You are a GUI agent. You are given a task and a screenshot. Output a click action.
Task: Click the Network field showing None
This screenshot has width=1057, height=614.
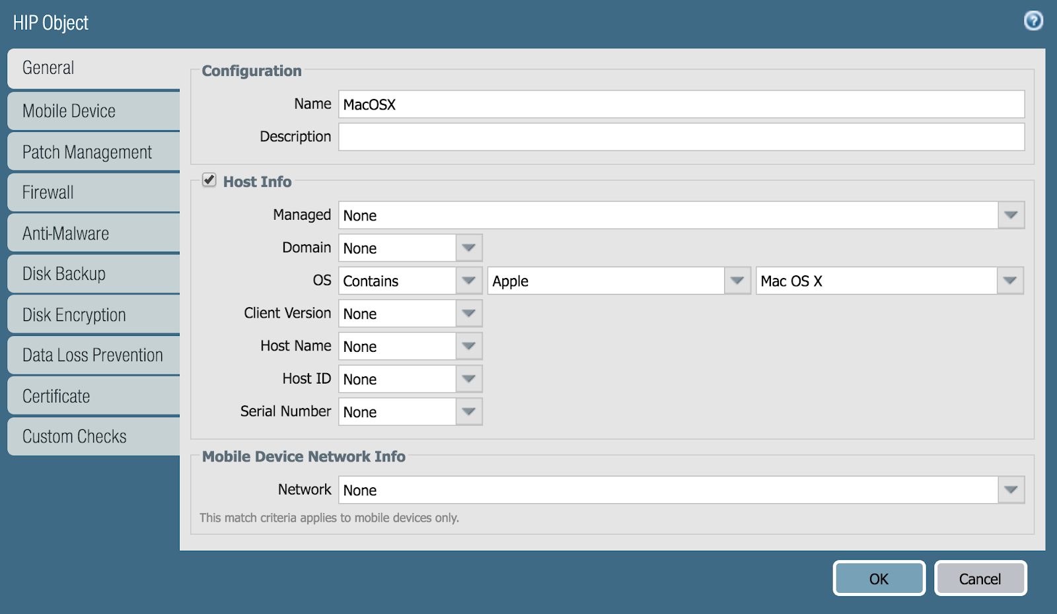click(668, 490)
